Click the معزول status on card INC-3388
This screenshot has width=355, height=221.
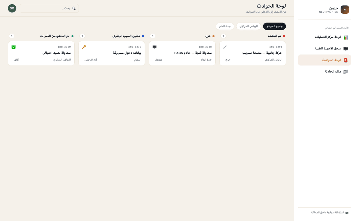click(x=158, y=60)
